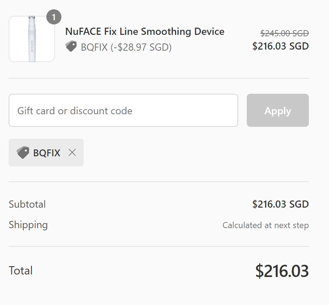This screenshot has width=329, height=305.
Task: Click the 'Calculated at next step' text
Action: click(x=265, y=225)
